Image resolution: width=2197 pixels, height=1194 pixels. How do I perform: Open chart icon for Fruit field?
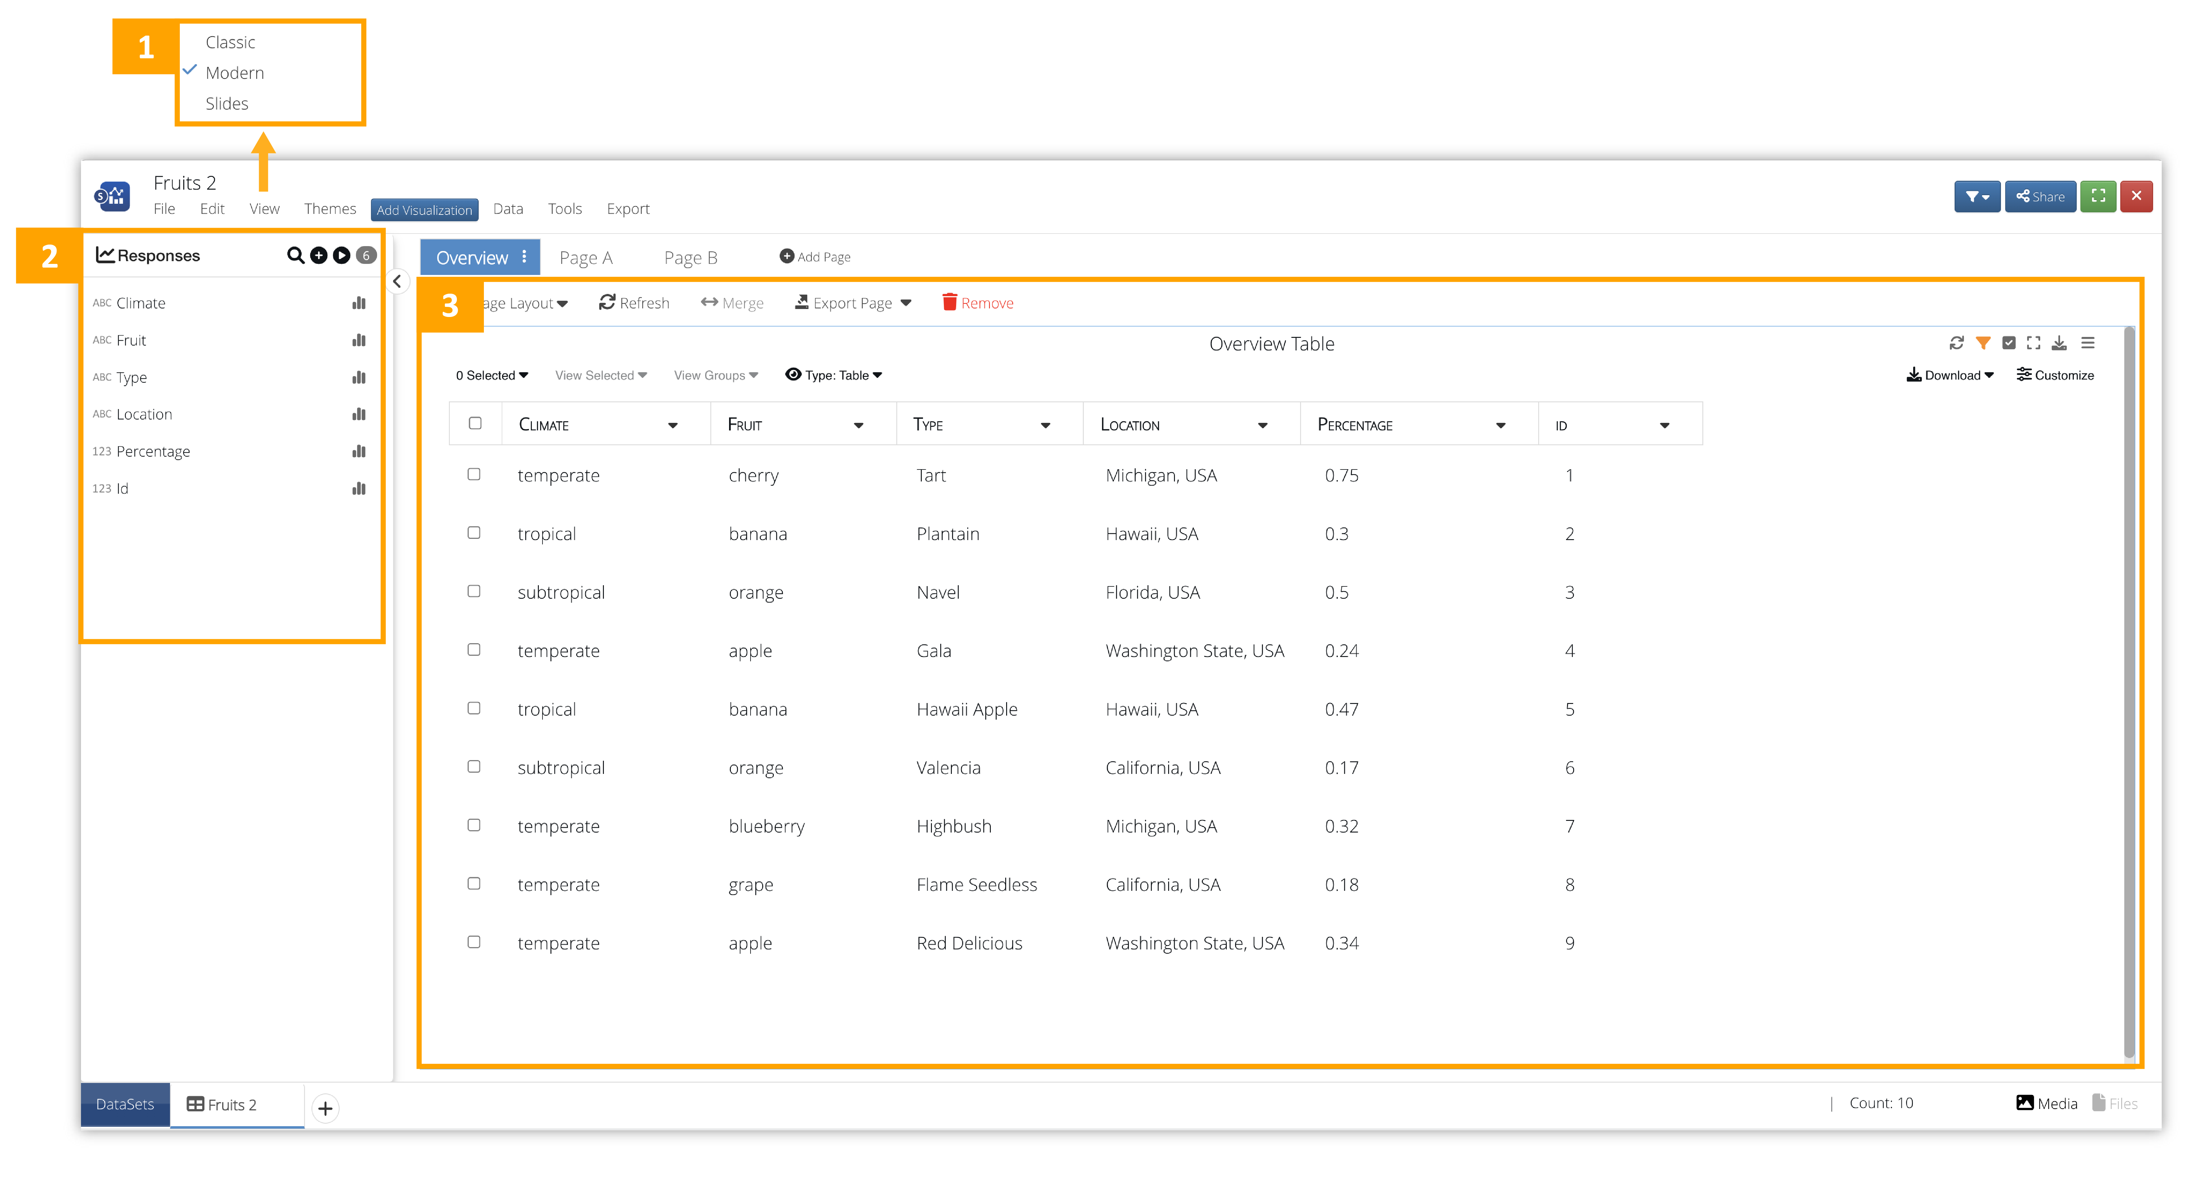(x=359, y=340)
